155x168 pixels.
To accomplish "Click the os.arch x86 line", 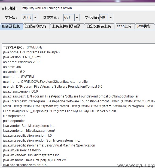I will [12, 67].
